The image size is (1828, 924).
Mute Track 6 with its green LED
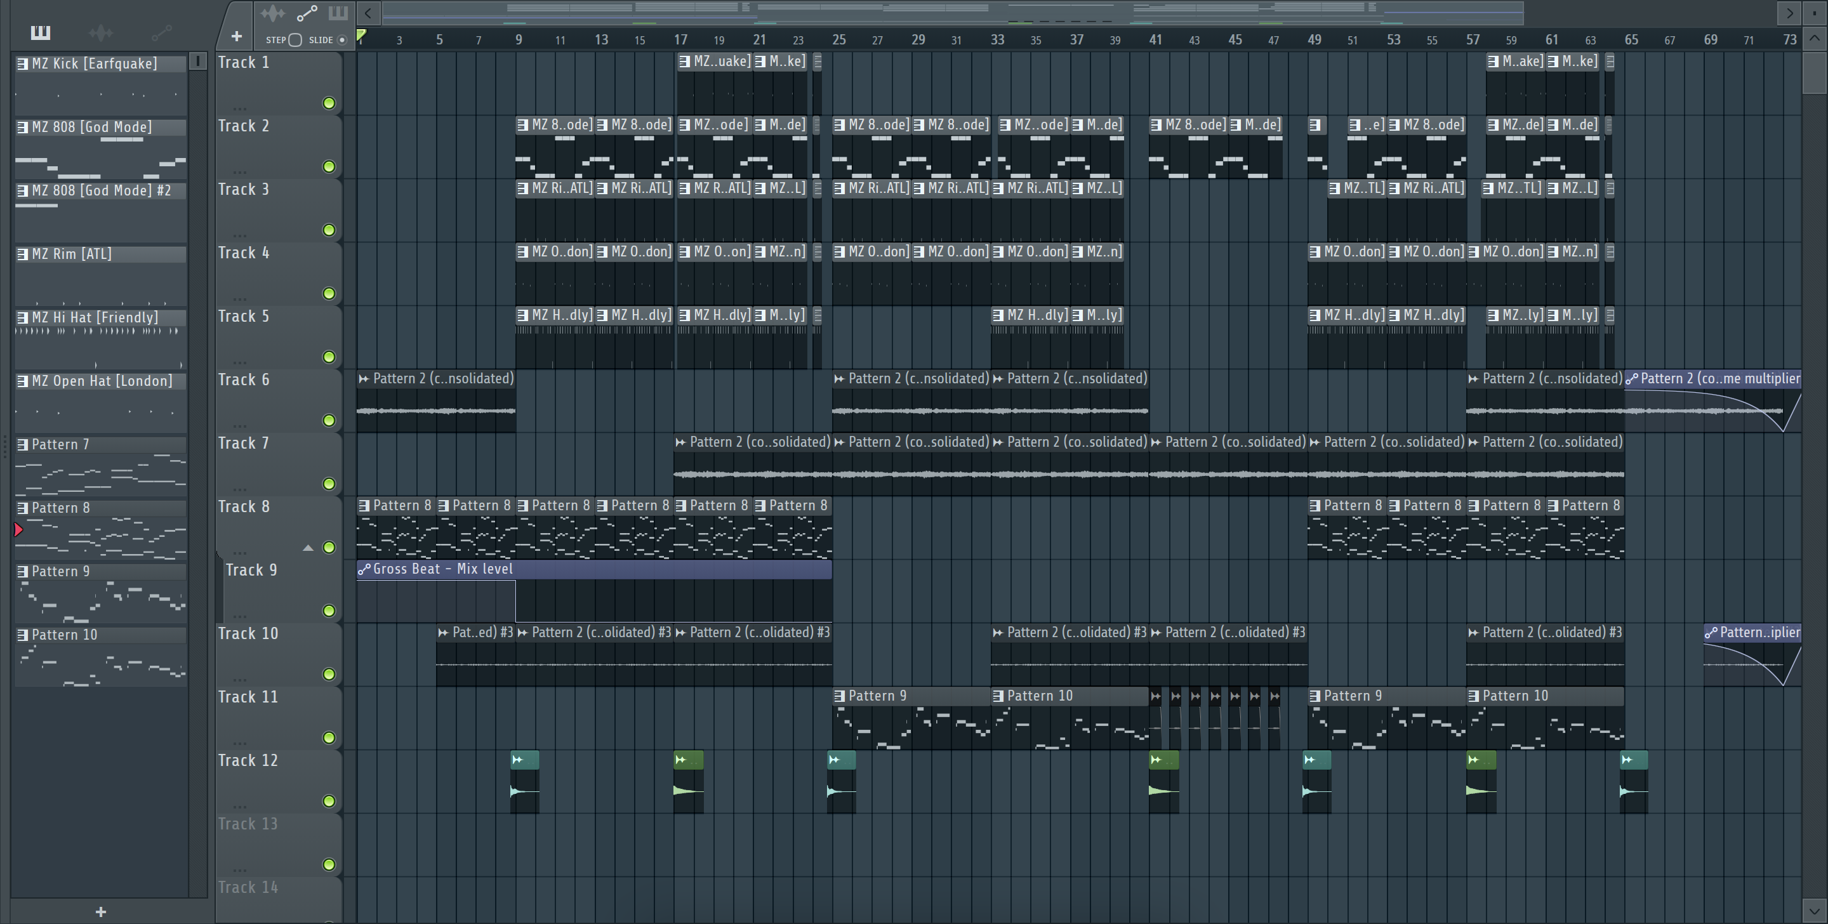(x=329, y=420)
